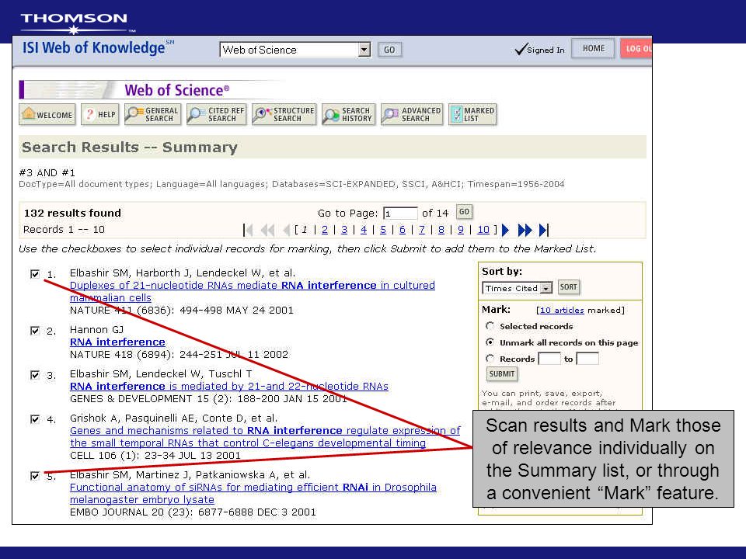Open the Welcome toolbar button
Viewport: 746px width, 559px height.
[x=47, y=115]
